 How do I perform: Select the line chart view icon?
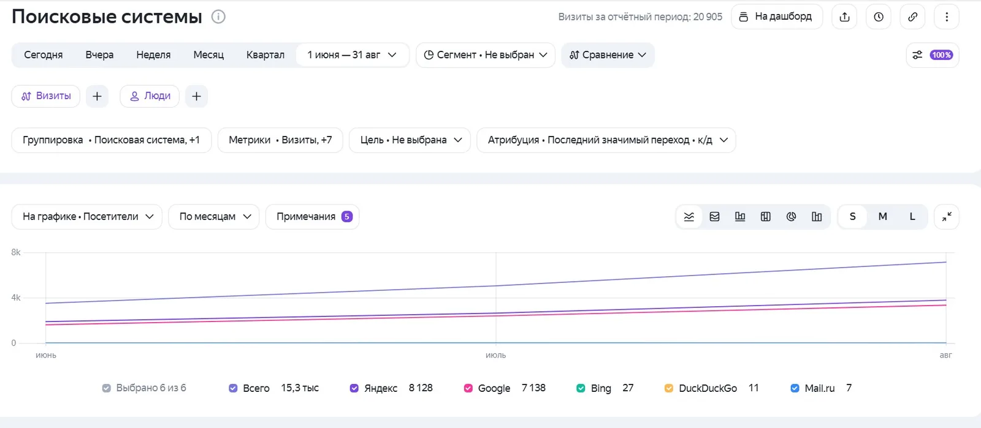tap(689, 217)
